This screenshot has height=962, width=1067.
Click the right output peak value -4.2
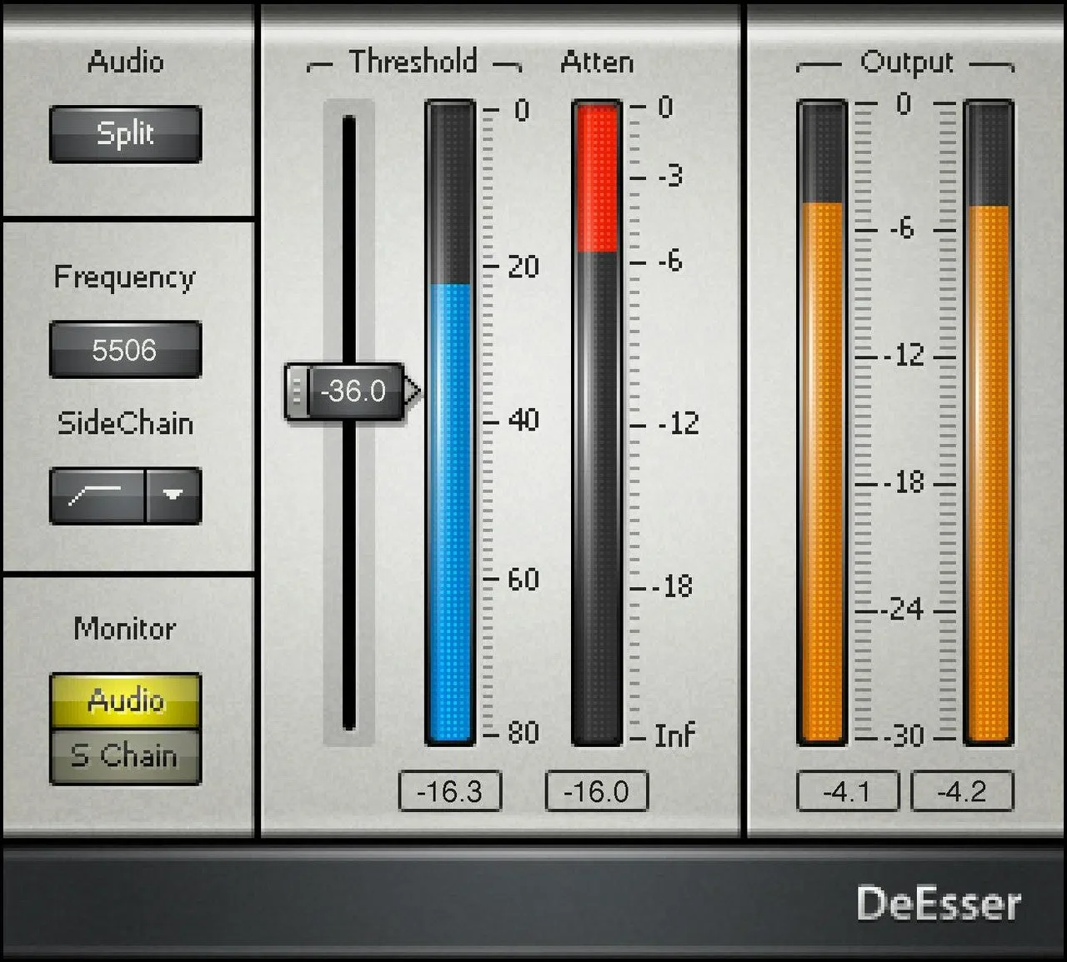(962, 791)
